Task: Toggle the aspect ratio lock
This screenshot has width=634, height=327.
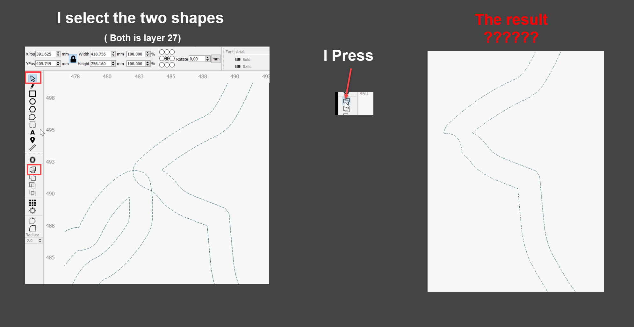Action: click(73, 59)
